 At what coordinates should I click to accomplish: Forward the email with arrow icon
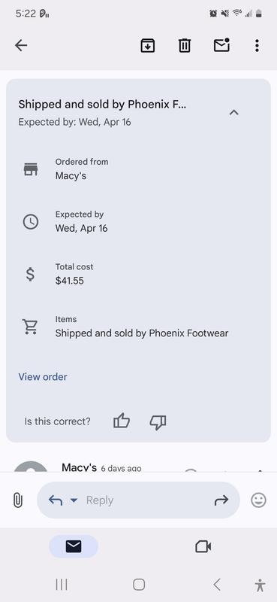221,500
